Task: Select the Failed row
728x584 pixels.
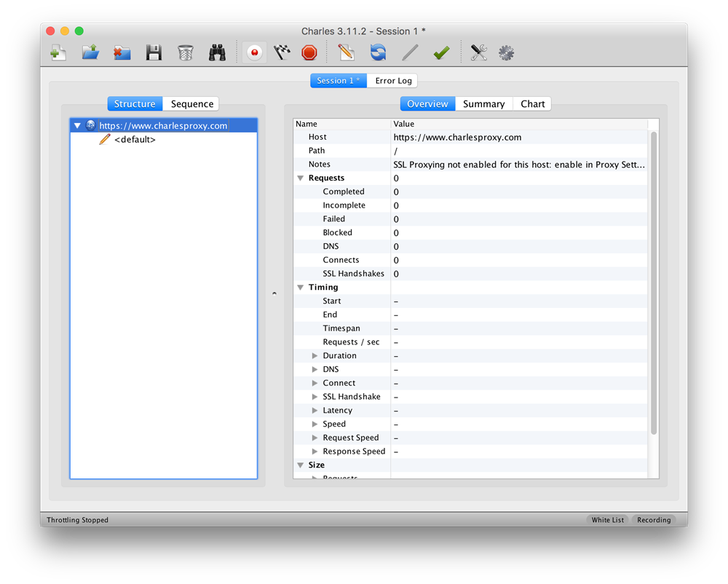Action: pyautogui.click(x=470, y=218)
